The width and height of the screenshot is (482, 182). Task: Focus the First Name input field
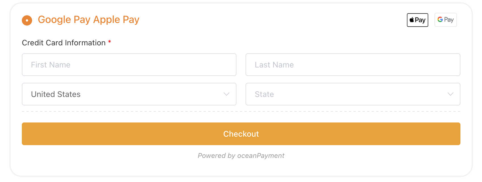[129, 65]
